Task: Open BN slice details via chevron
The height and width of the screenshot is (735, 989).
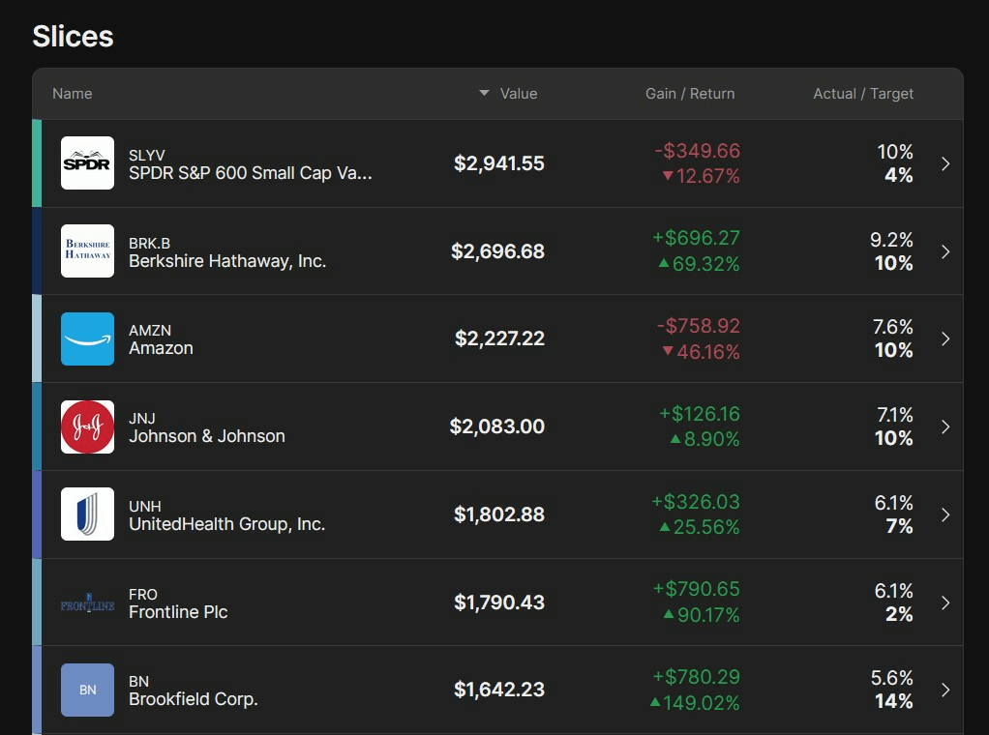Action: (945, 691)
